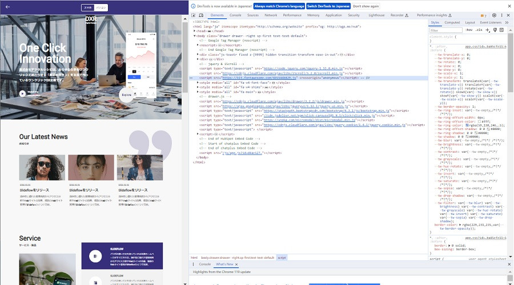Viewport: 514px width, 285px height.
Task: Open the DevTools three-dot customize menu
Action: click(x=501, y=15)
